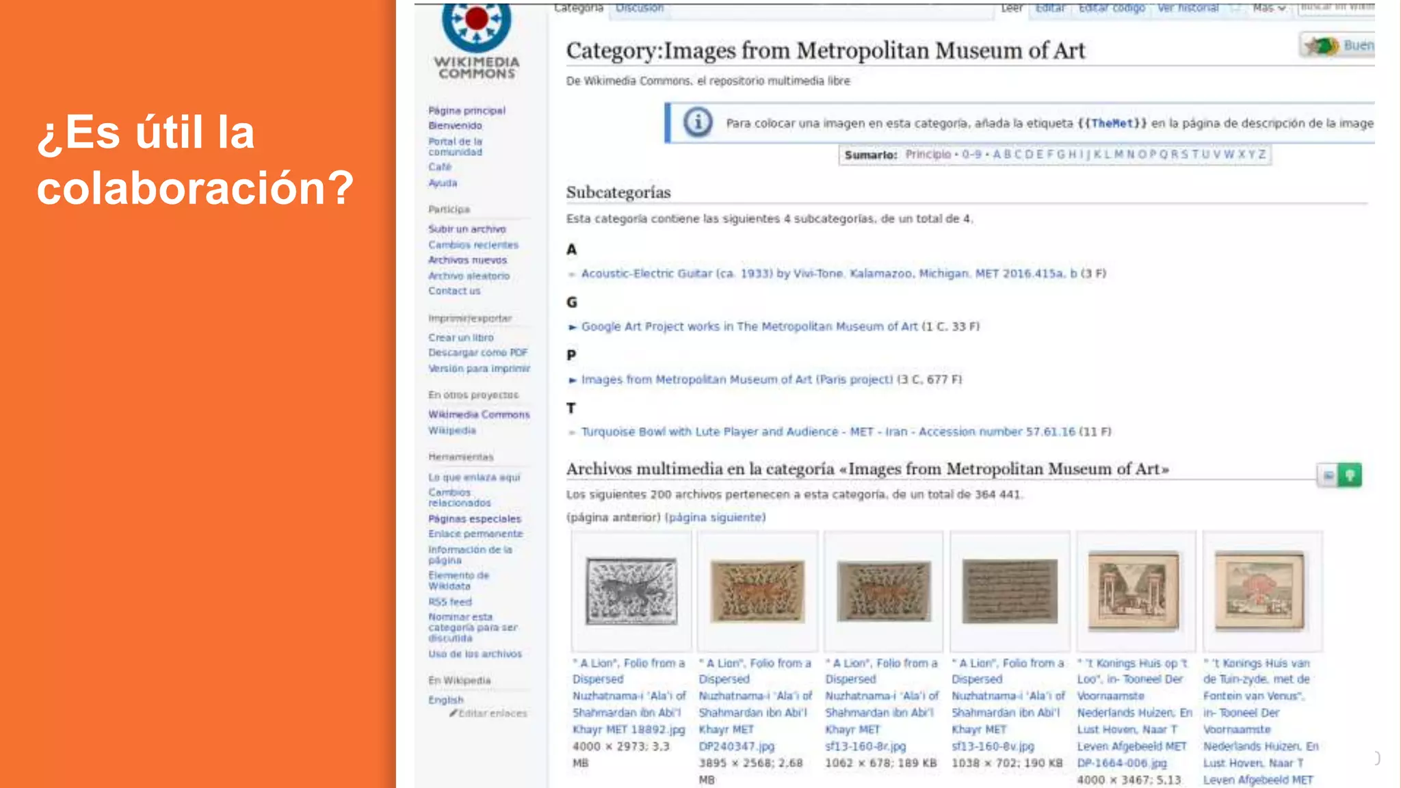Click the pencil icon beside Editar enlaces
The image size is (1401, 788).
(453, 713)
